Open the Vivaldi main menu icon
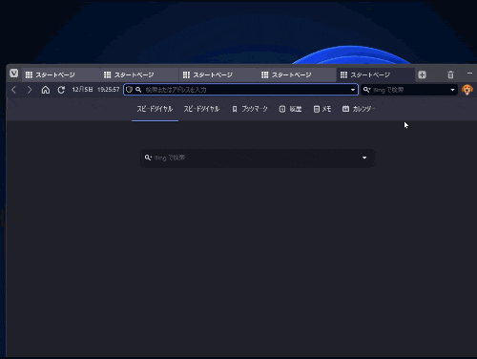 point(13,74)
